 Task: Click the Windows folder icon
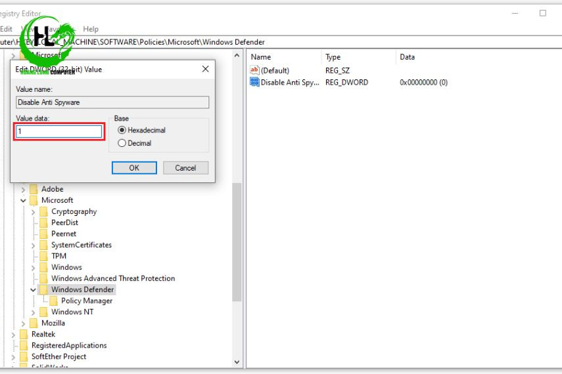pos(43,267)
